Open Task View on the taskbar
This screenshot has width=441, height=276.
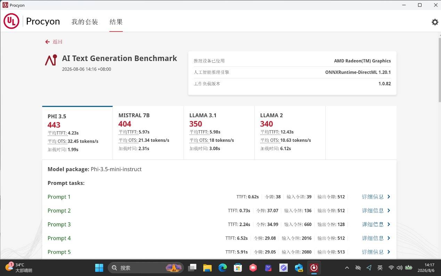pos(192,268)
